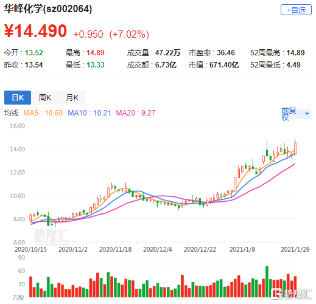The image size is (316, 304).
Task: Click the 华峰化学(sz002064) stock title
Action: click(x=48, y=9)
